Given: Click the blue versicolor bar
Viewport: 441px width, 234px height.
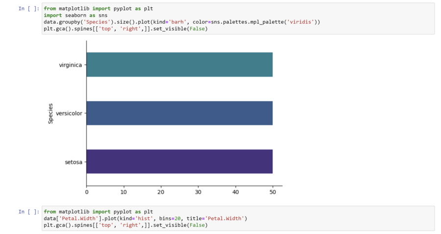Looking at the screenshot, I should pyautogui.click(x=179, y=113).
